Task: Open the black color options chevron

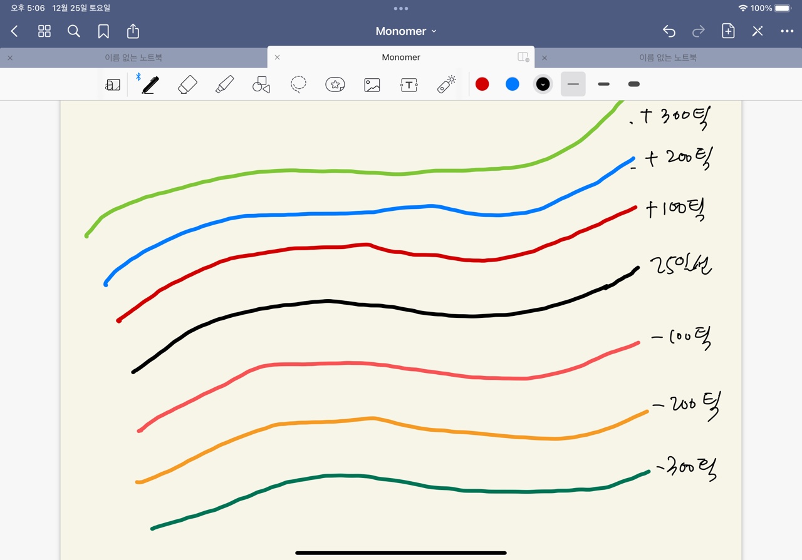Action: click(x=543, y=84)
